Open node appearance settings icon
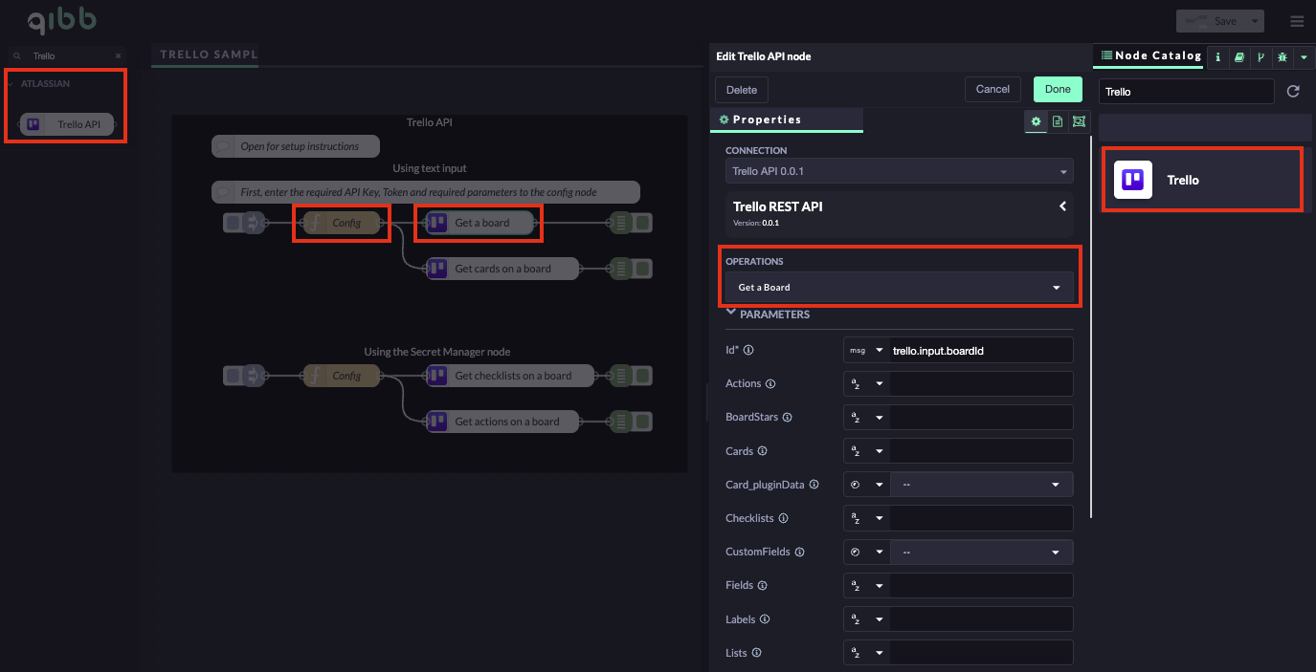1316x672 pixels. pyautogui.click(x=1080, y=121)
